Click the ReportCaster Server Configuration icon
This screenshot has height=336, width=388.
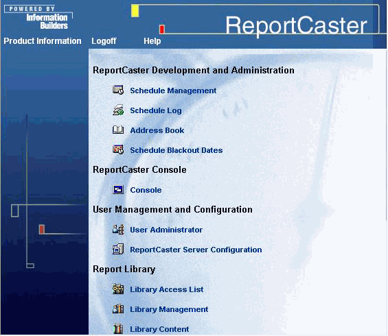(x=118, y=250)
